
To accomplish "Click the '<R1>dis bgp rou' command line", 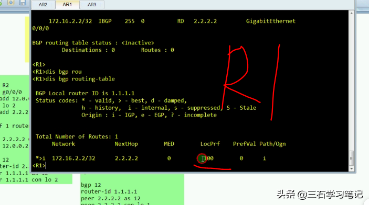I will 57,72.
